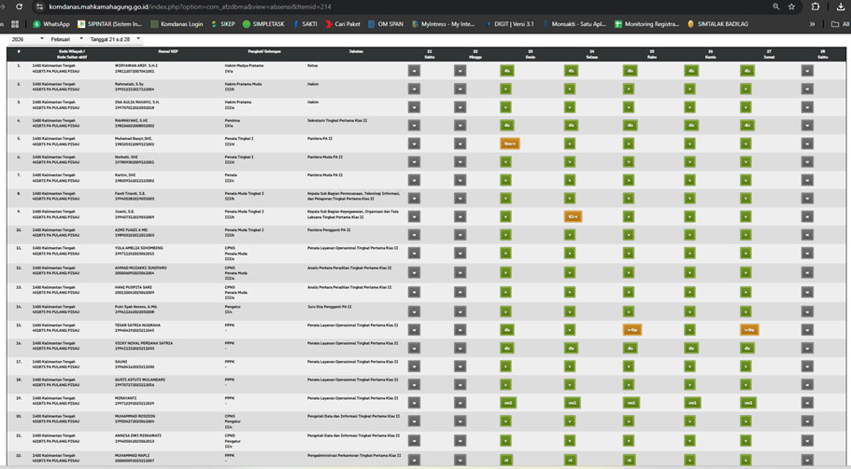Open the year 2026 dropdown
851x469 pixels.
click(27, 39)
